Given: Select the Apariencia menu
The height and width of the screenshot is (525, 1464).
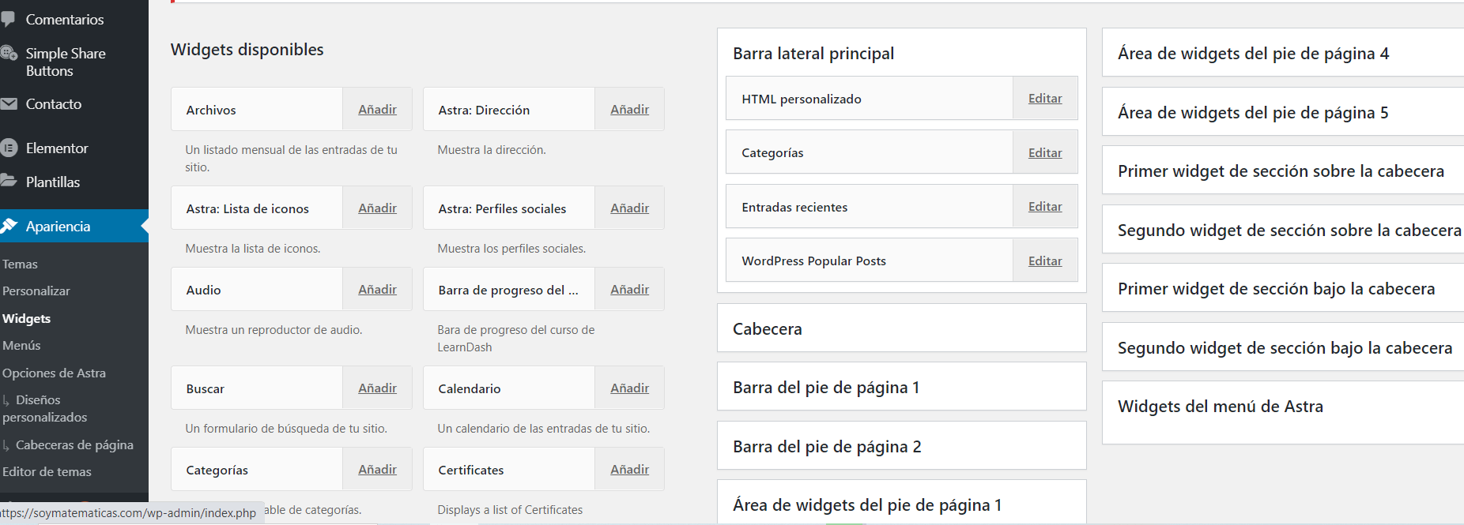Looking at the screenshot, I should click(x=58, y=226).
